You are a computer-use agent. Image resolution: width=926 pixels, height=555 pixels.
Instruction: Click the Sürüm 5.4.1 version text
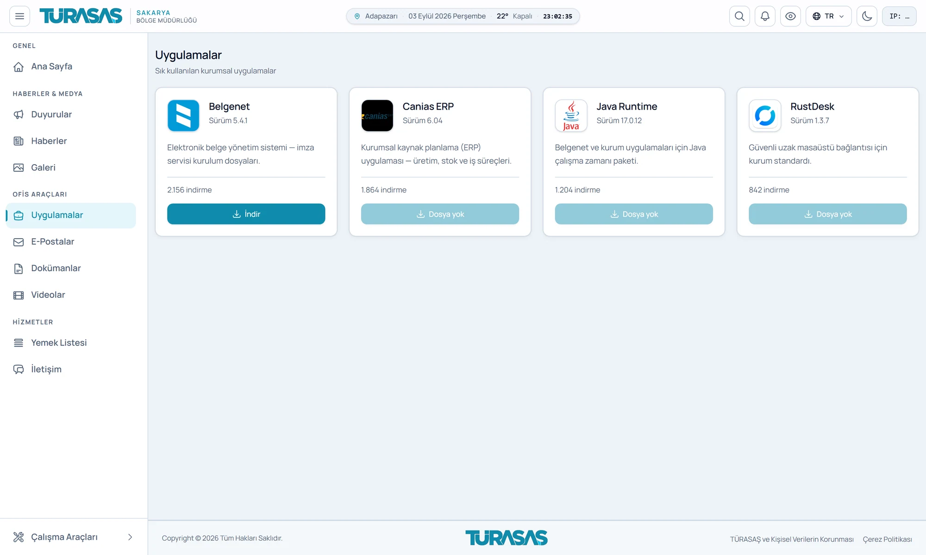pos(228,121)
